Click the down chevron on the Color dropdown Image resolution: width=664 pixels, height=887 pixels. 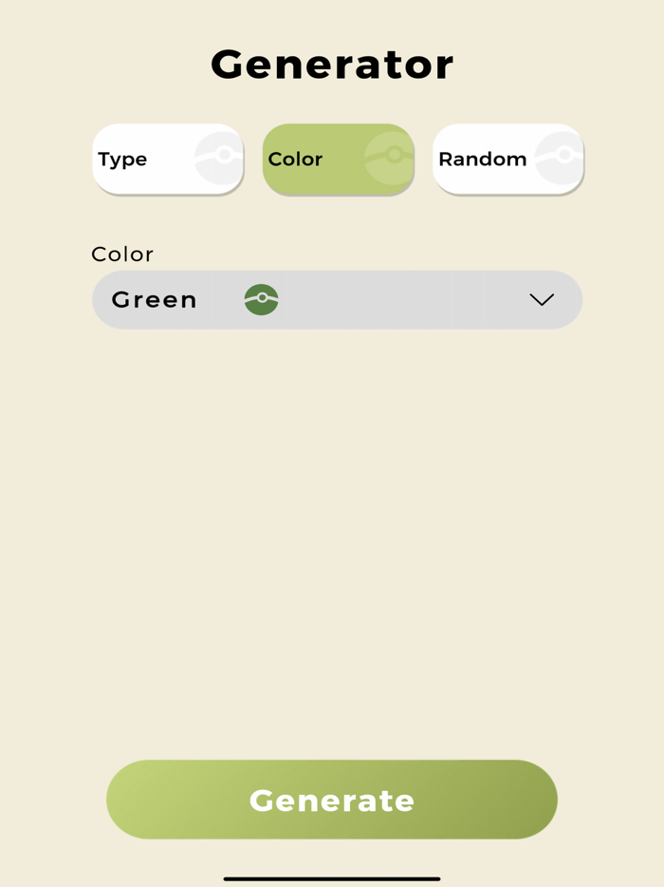541,300
